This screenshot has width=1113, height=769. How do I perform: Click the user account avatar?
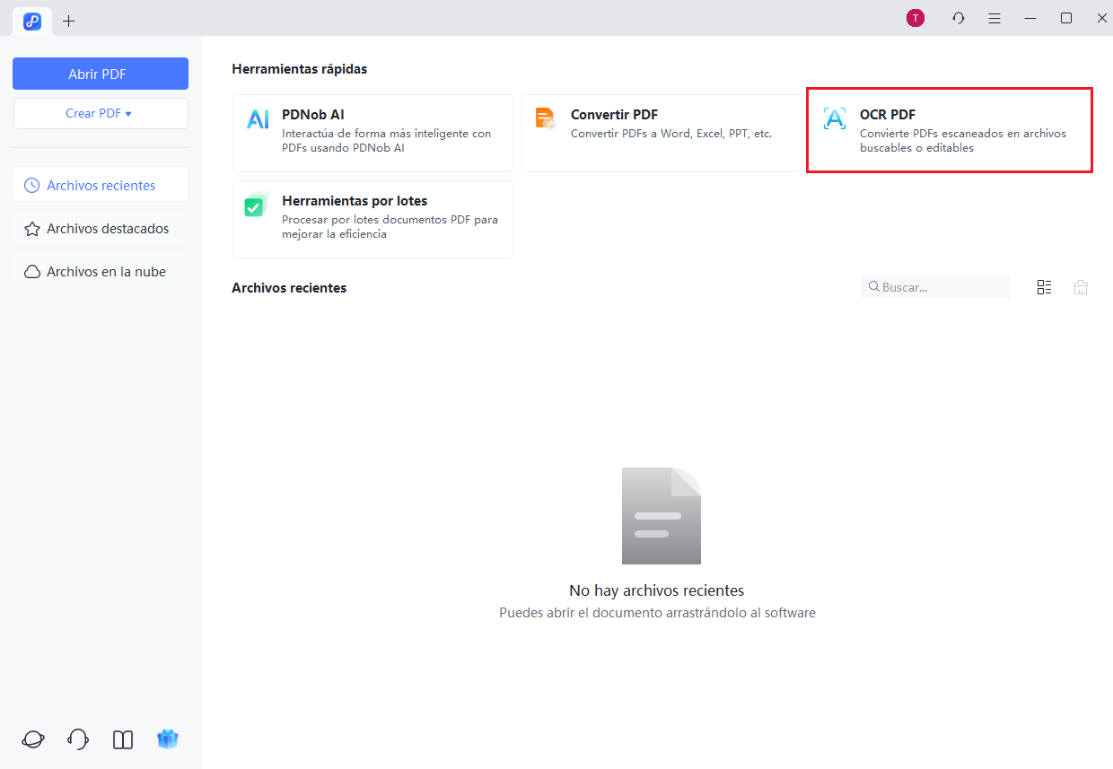[x=915, y=18]
